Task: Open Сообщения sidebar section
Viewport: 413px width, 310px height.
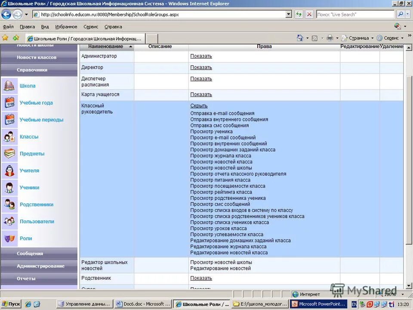Action: (x=39, y=254)
